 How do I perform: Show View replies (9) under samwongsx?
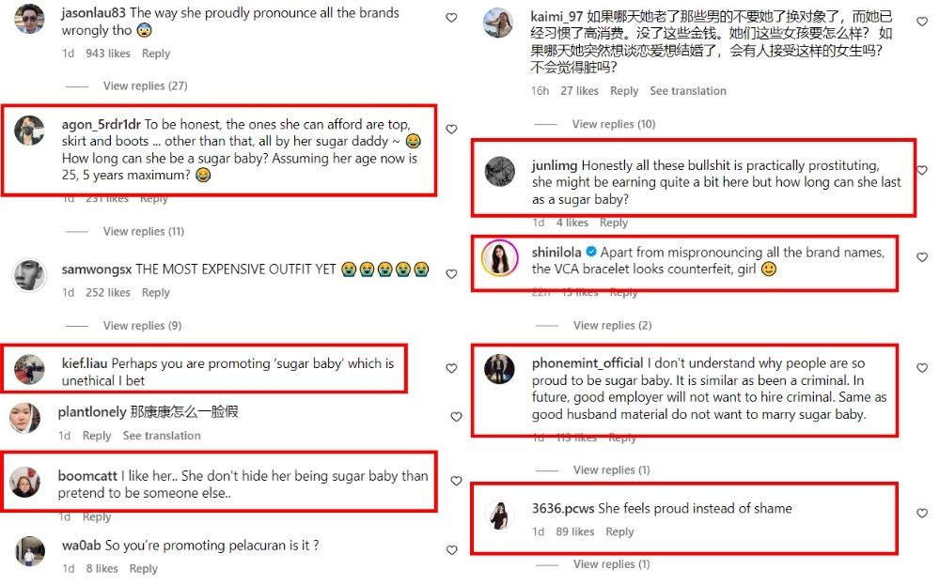[x=142, y=325]
